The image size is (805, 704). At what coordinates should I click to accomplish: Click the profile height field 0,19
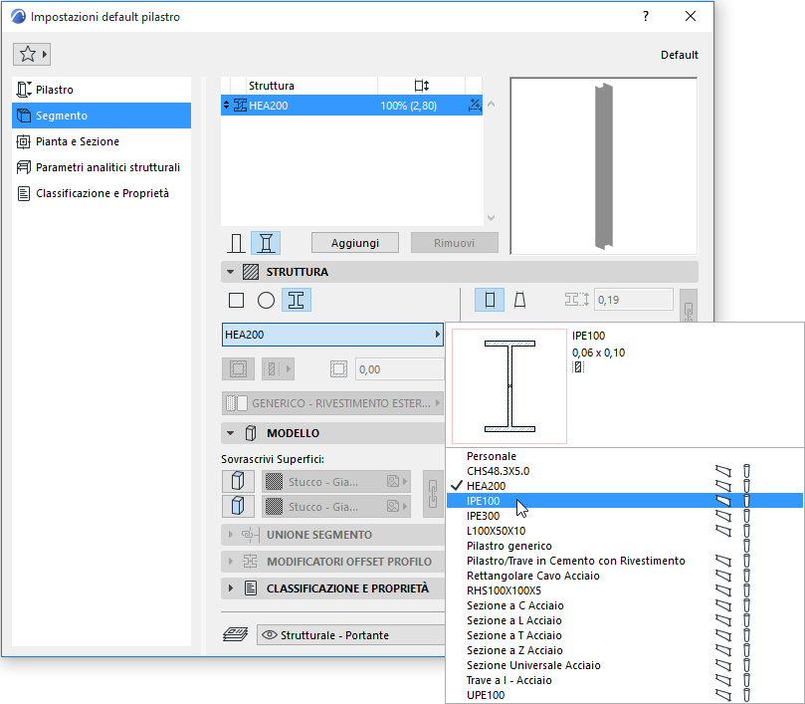tap(634, 300)
